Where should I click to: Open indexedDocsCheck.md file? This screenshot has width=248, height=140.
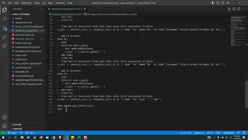[27, 47]
